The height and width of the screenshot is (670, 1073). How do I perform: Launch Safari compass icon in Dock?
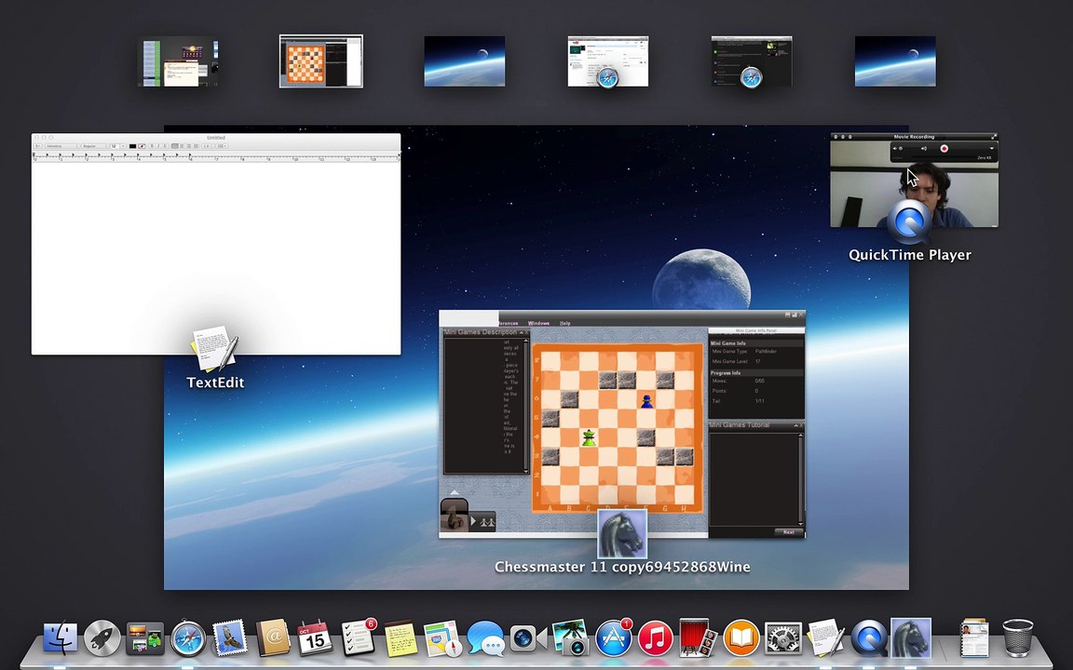tap(187, 637)
